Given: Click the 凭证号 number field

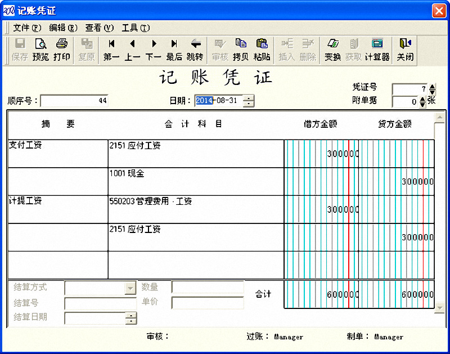Looking at the screenshot, I should click(x=411, y=89).
